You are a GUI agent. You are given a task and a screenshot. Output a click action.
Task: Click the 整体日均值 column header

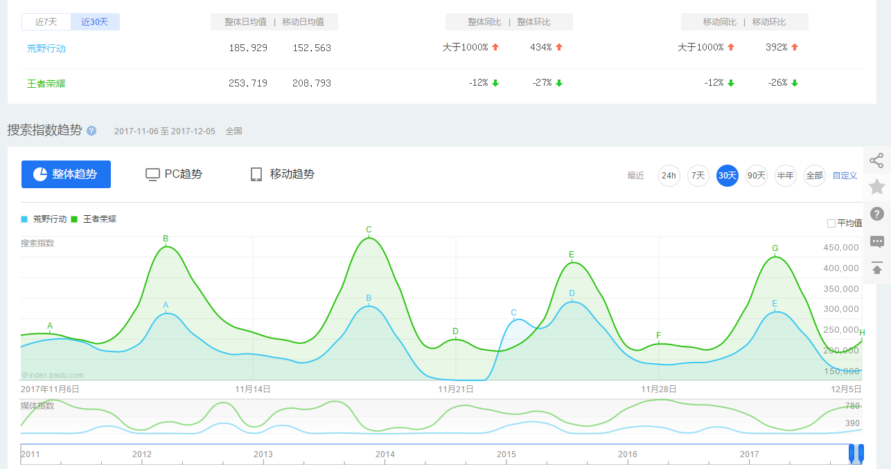point(246,22)
